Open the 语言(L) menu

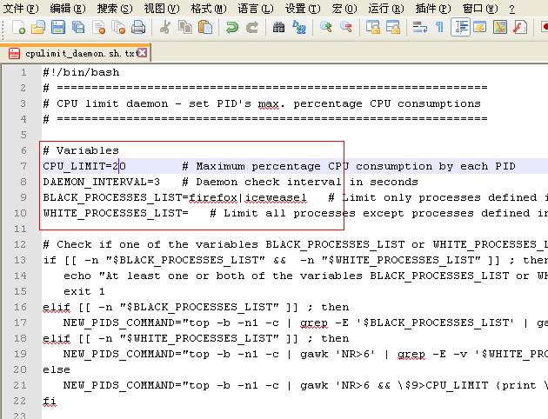tap(256, 9)
